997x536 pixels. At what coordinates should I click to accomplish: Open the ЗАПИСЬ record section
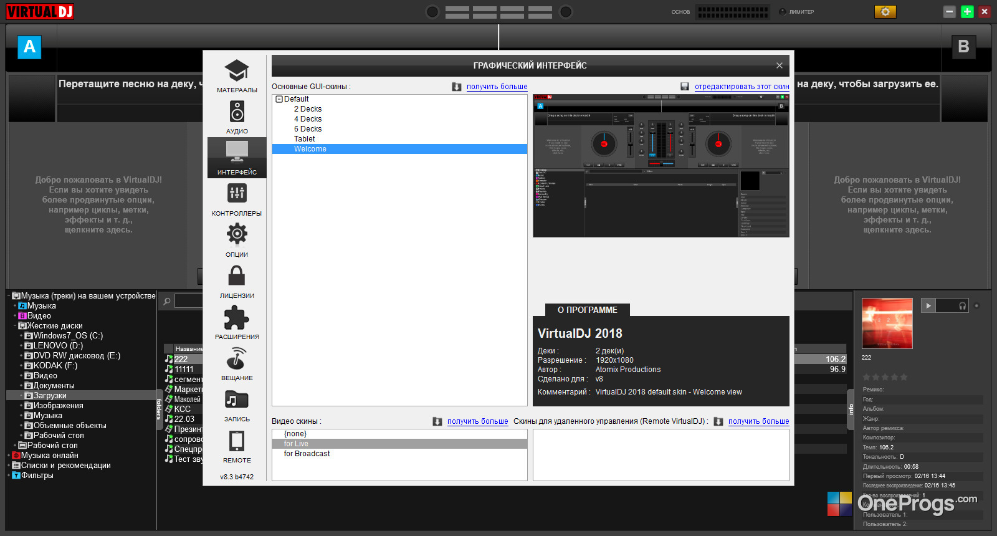point(237,404)
